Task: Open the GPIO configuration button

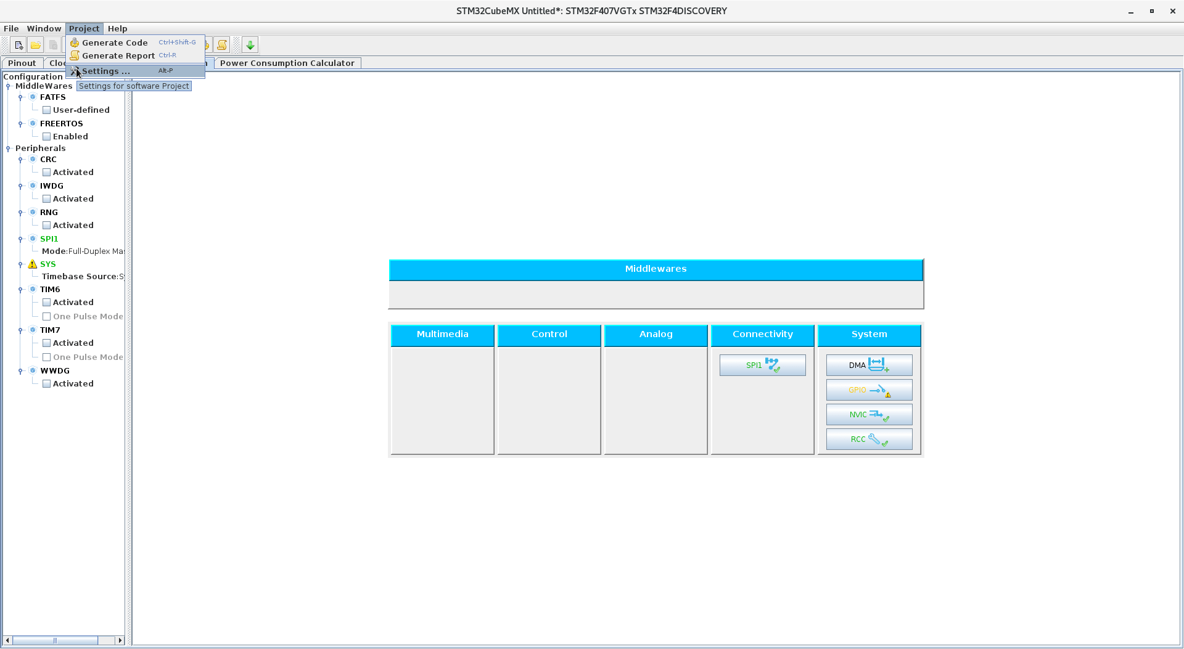Action: 869,390
